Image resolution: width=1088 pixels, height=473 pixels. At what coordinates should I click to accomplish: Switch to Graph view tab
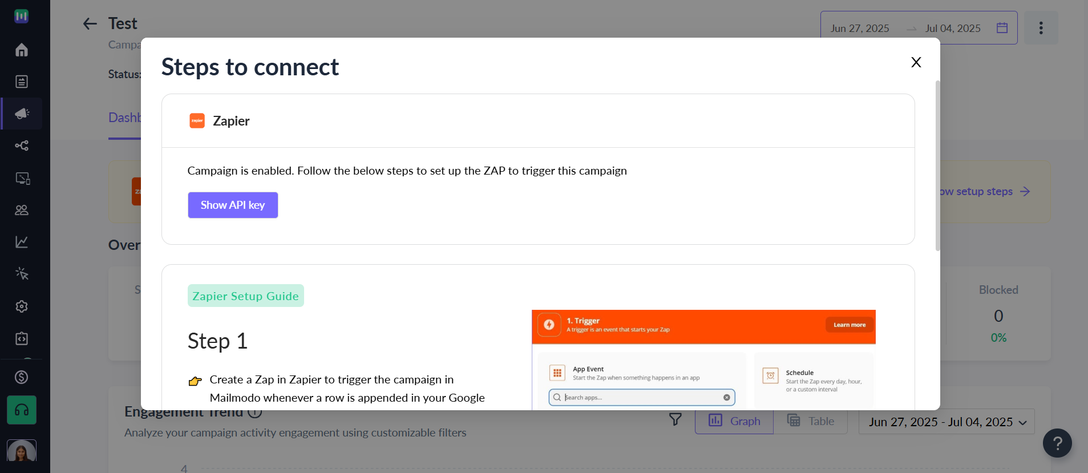click(x=734, y=421)
